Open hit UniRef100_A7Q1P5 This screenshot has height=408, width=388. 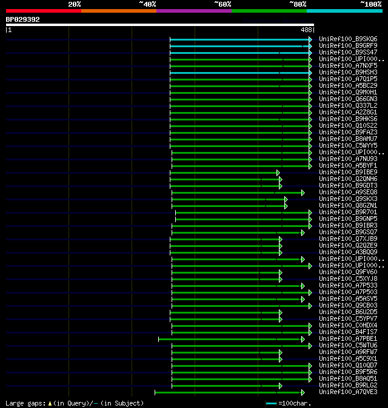tap(348, 79)
